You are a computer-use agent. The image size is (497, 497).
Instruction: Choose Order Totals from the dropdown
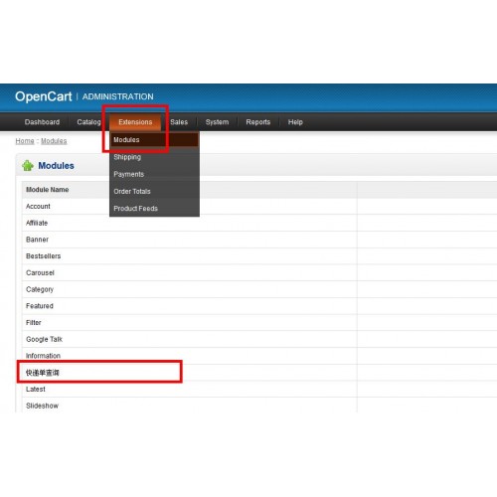click(154, 191)
